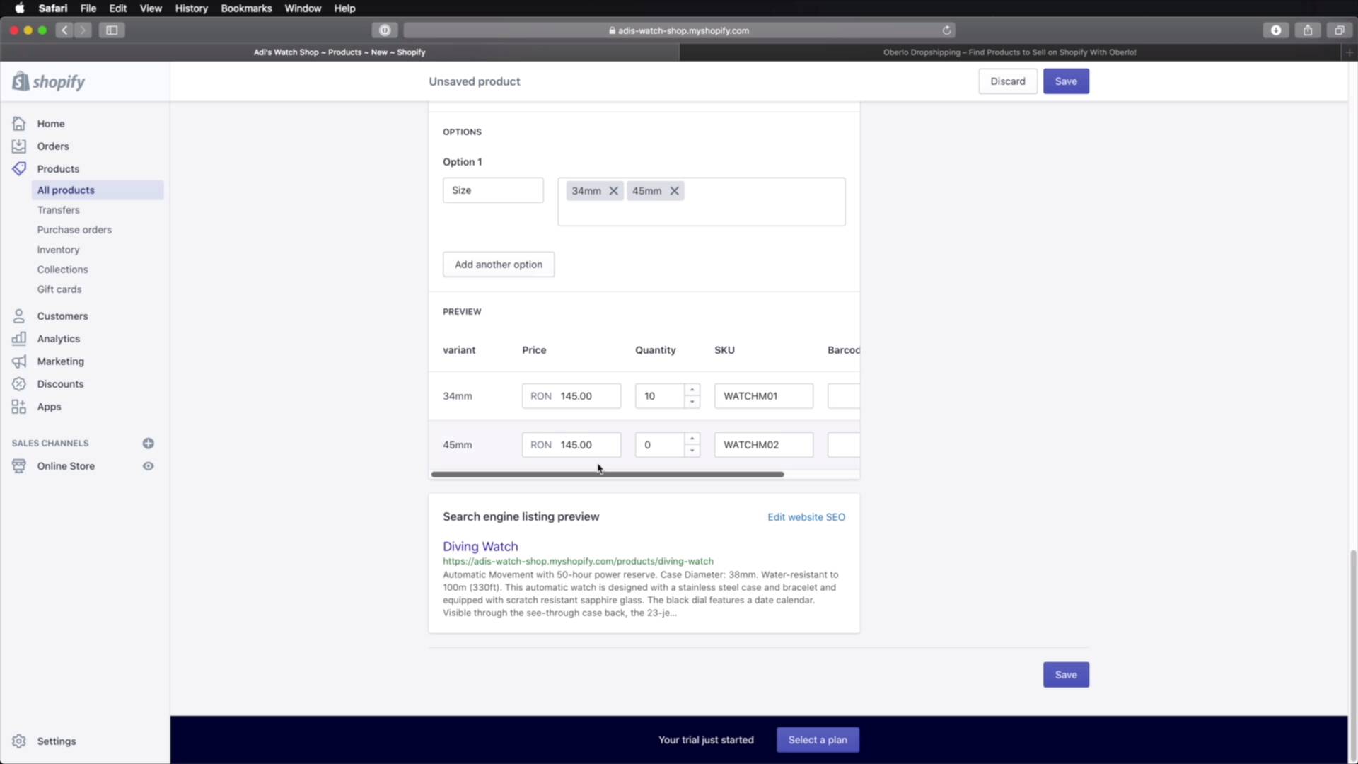The height and width of the screenshot is (764, 1358).
Task: Remove the 45mm size tag
Action: point(675,191)
